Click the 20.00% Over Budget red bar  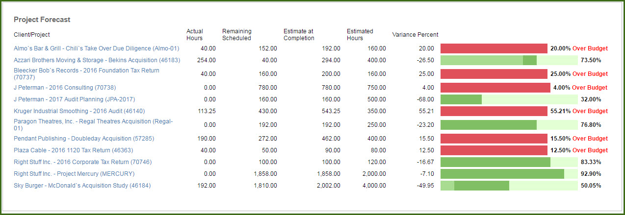494,48
